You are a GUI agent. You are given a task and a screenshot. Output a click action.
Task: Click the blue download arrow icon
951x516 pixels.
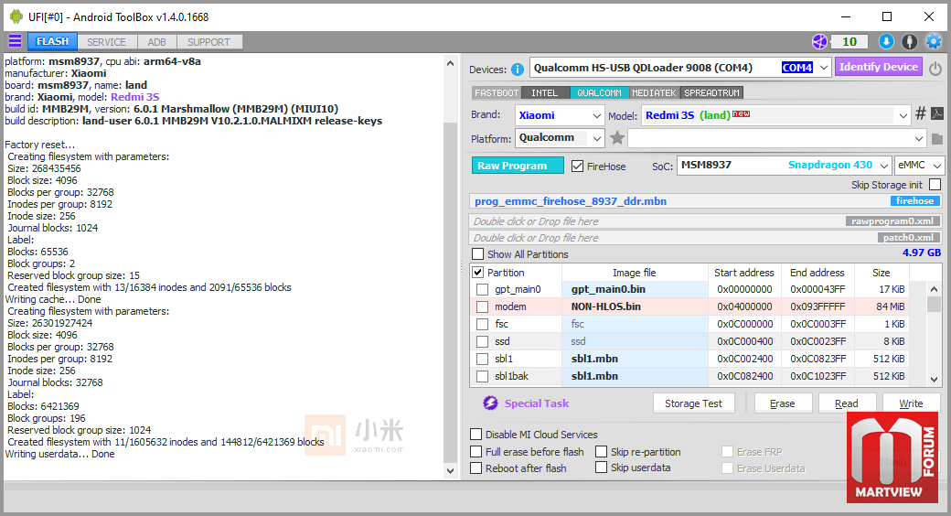886,41
